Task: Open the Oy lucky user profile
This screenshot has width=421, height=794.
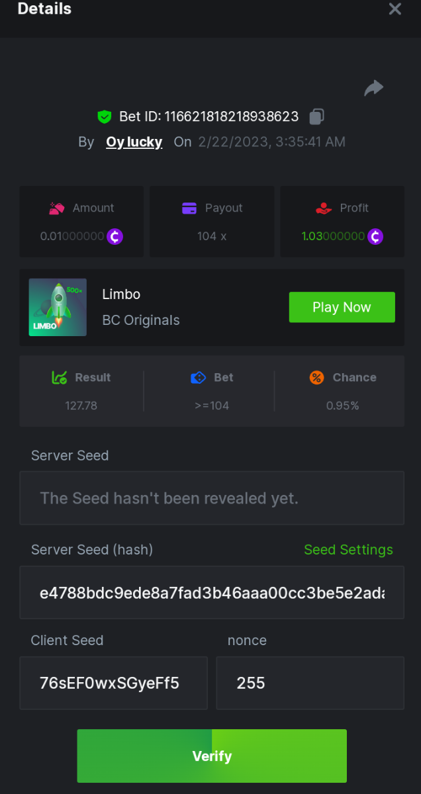Action: tap(134, 142)
